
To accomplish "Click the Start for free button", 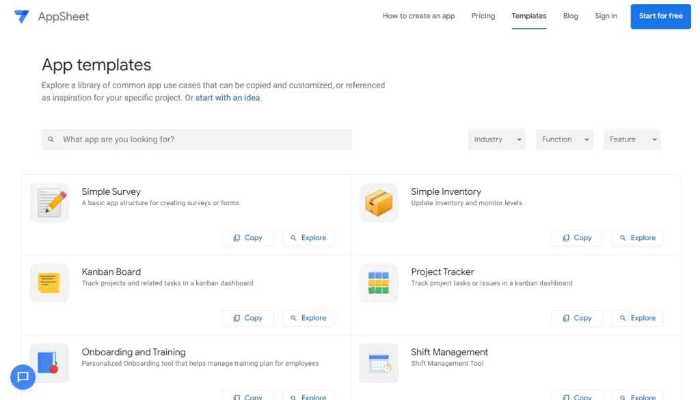I will point(661,16).
